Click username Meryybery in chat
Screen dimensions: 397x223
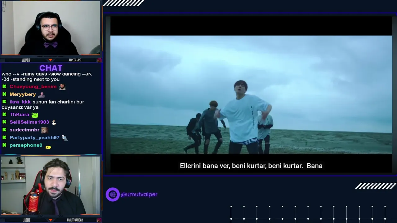click(x=23, y=94)
